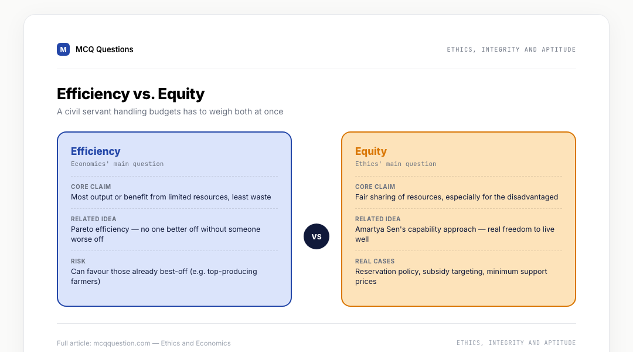Open the mcqquestion.com full article link

[144, 343]
